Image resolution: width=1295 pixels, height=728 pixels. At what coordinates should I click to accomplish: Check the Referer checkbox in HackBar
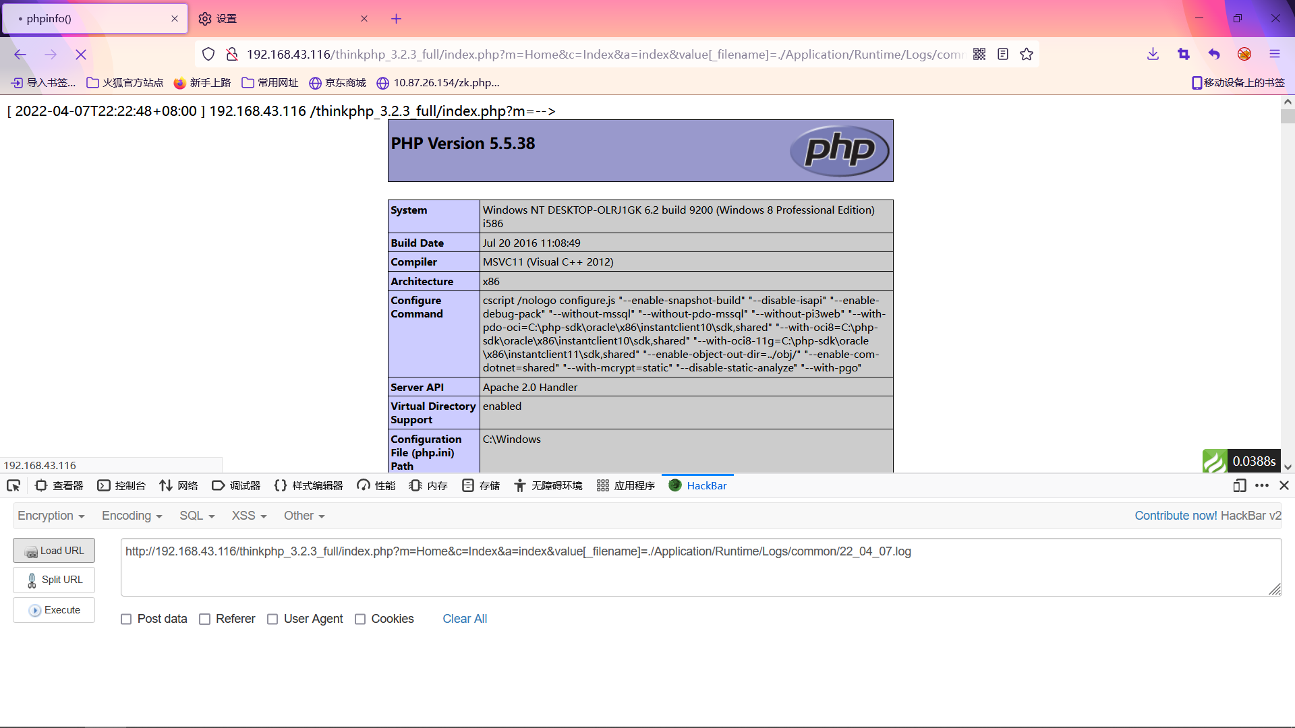coord(204,619)
